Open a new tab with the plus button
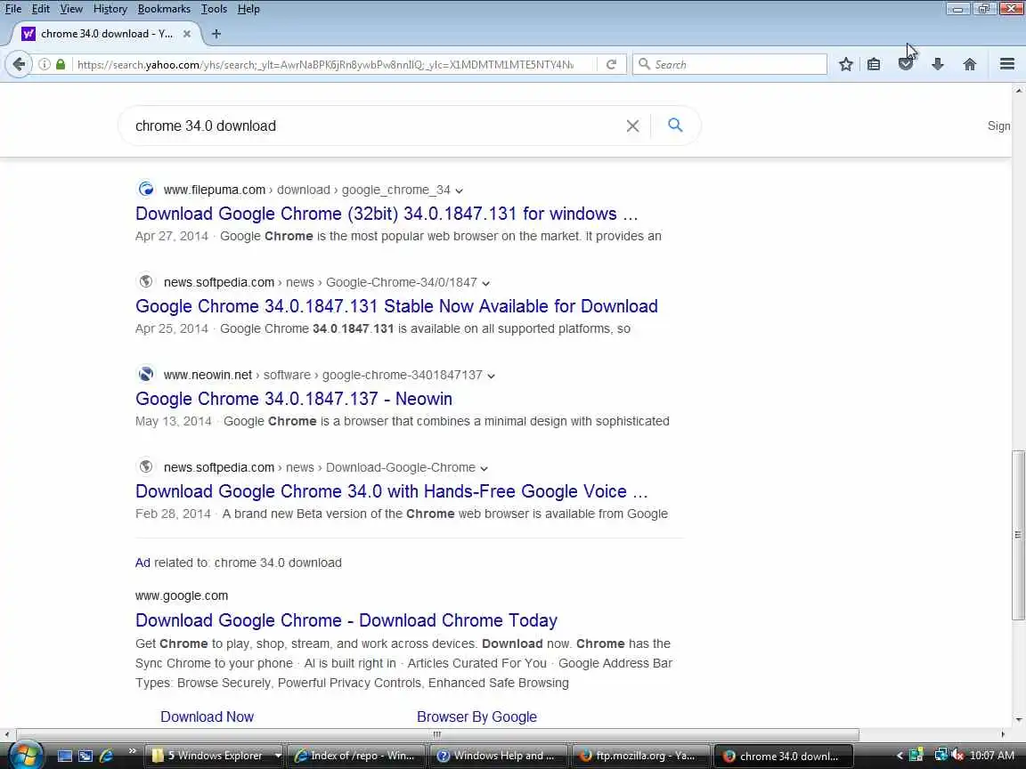The width and height of the screenshot is (1026, 769). pos(216,33)
